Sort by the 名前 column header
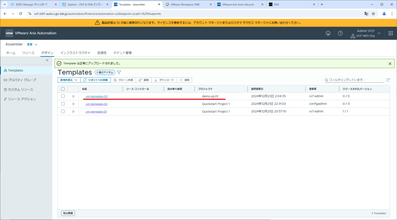The width and height of the screenshot is (397, 220). tap(84, 89)
